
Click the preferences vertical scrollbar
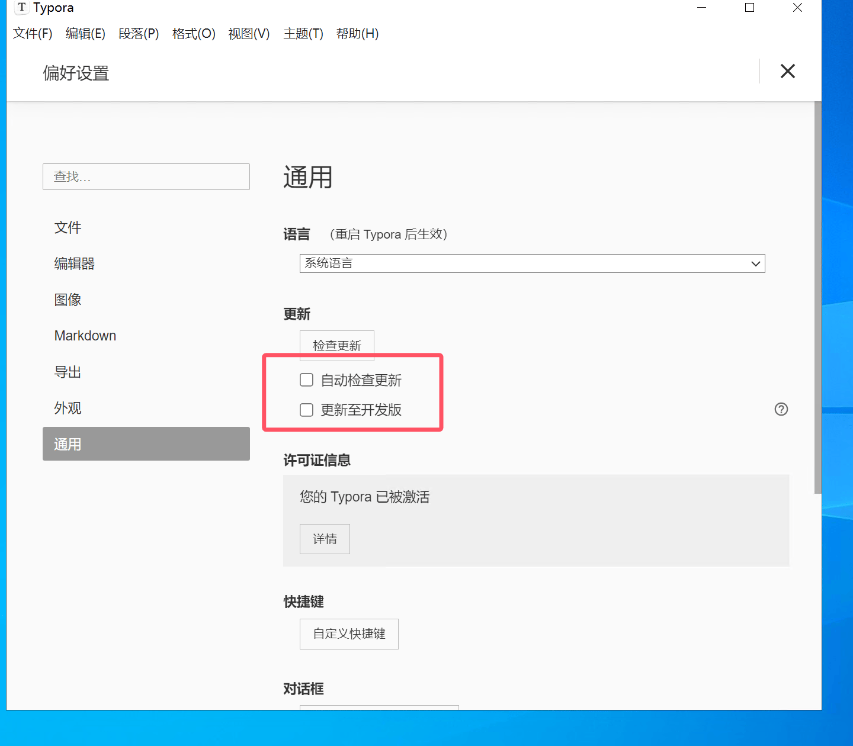[x=818, y=298]
